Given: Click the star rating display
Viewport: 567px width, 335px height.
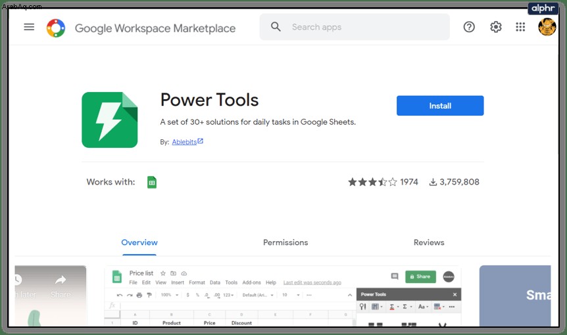Looking at the screenshot, I should coord(372,182).
